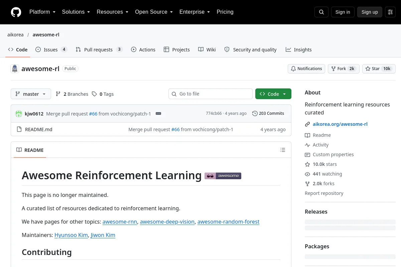Open aikorea.org/awesome-rl website link
The height and width of the screenshot is (267, 401).
click(x=340, y=124)
